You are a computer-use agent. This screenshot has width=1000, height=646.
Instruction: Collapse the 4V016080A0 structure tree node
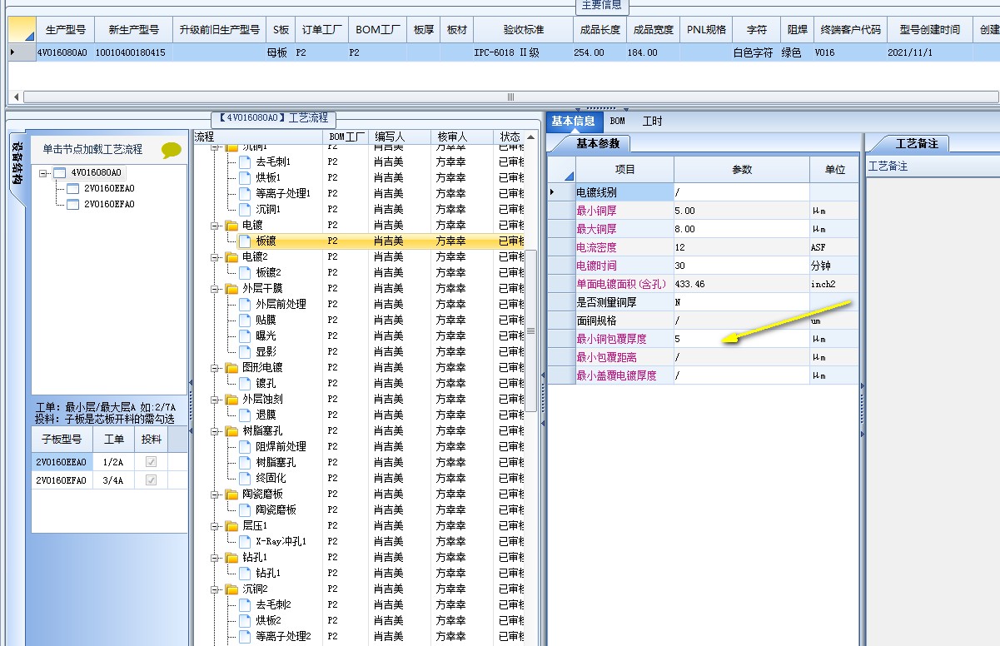[43, 173]
